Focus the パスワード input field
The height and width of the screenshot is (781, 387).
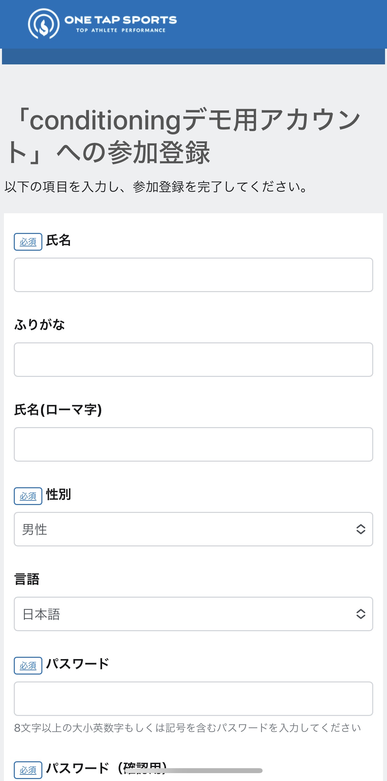[193, 699]
